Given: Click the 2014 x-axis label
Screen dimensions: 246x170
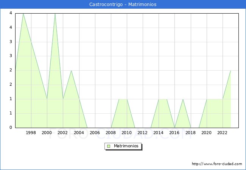Looking at the screenshot, I should coord(159,133).
